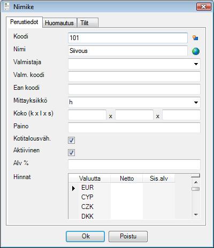Confirm with the Ok button

click(x=85, y=236)
